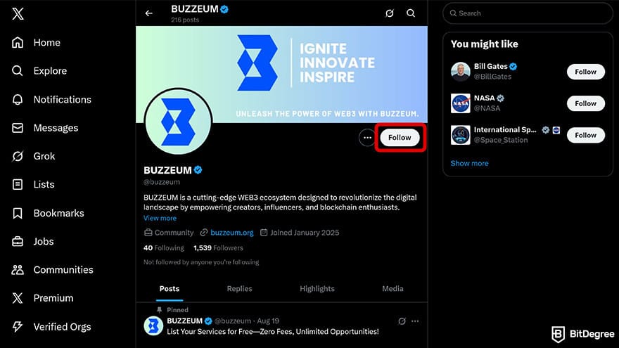Open Communities from the sidebar
The height and width of the screenshot is (348, 619).
click(x=63, y=270)
